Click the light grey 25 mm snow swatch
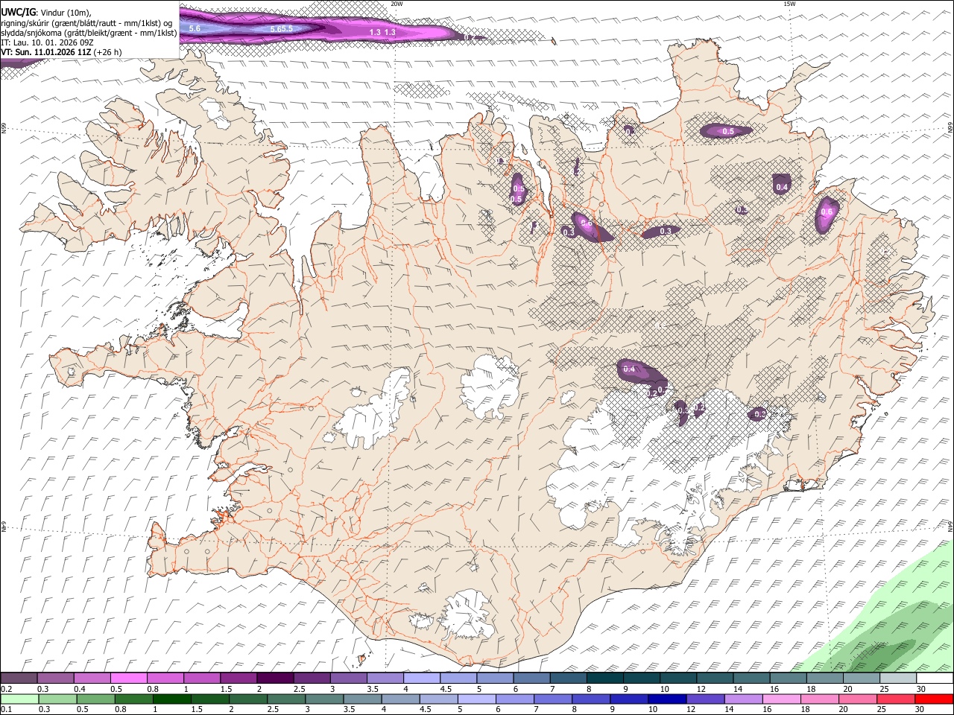Screen dimensions: 954x715 tap(898, 679)
